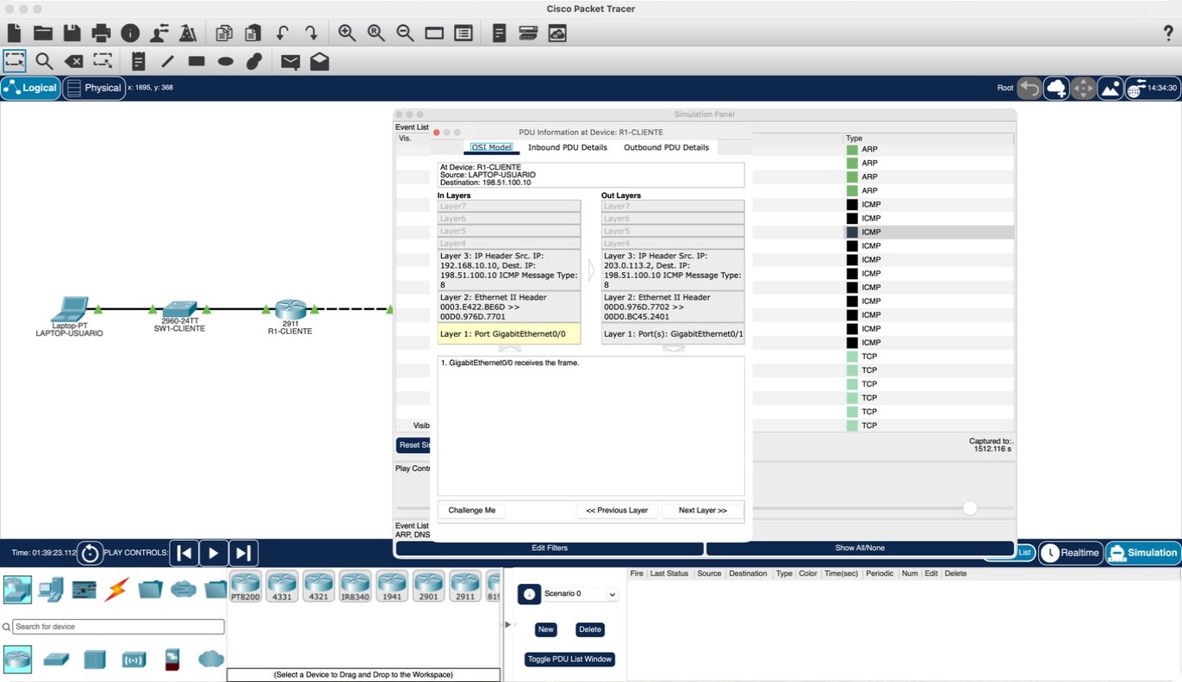Click the play button in Play Controls

pos(214,553)
